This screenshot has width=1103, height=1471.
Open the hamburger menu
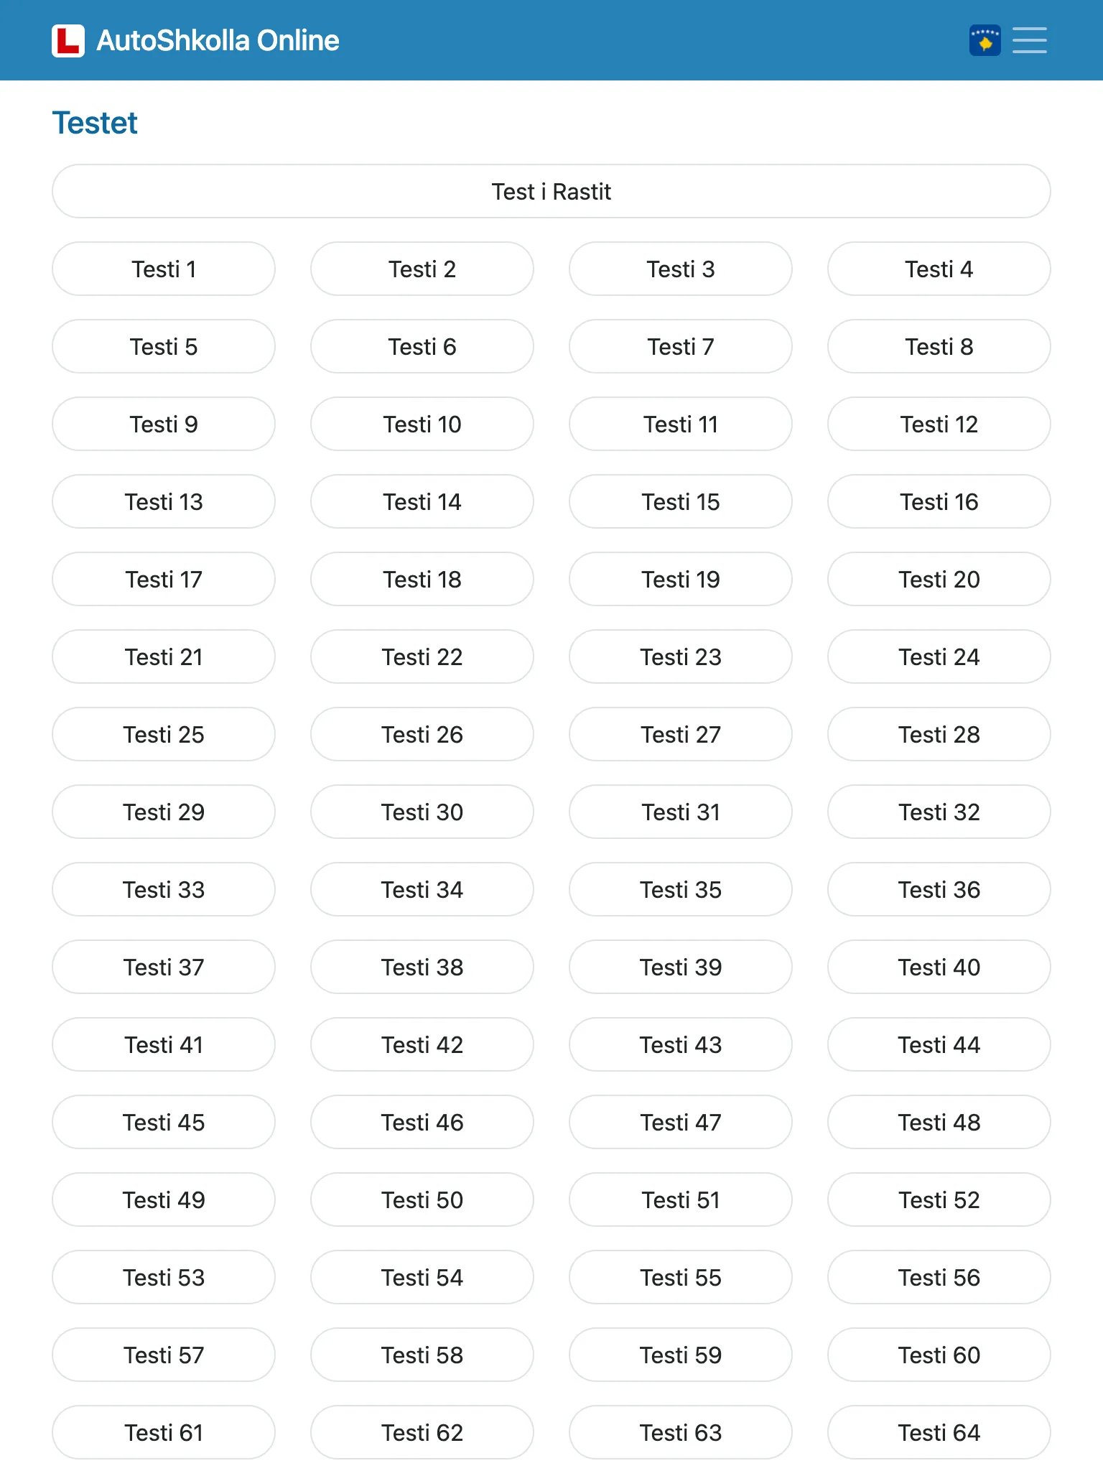[1029, 40]
